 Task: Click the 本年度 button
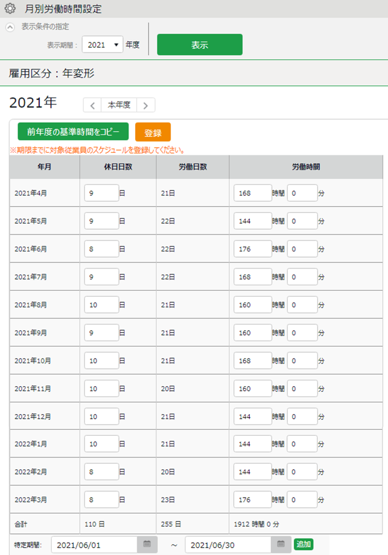(119, 105)
